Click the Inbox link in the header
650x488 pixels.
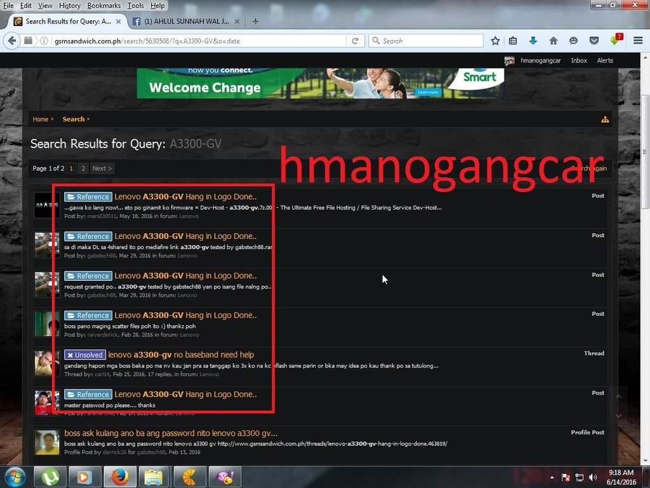pyautogui.click(x=579, y=60)
